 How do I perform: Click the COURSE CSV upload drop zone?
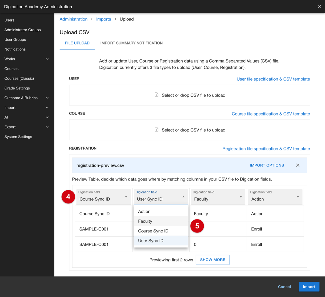pos(189,130)
